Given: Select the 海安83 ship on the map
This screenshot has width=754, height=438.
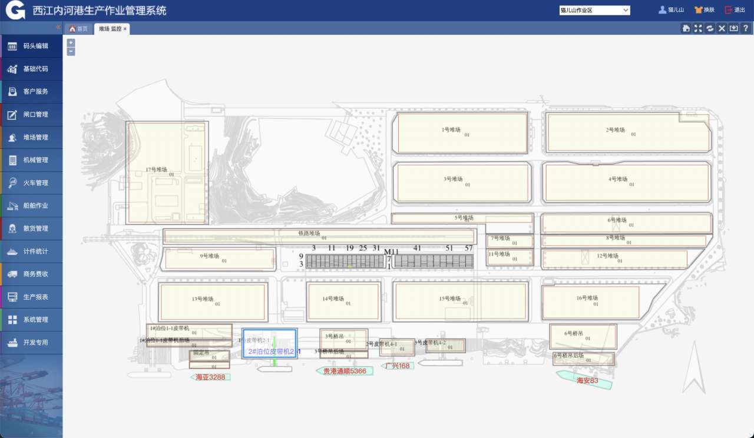Looking at the screenshot, I should 586,380.
